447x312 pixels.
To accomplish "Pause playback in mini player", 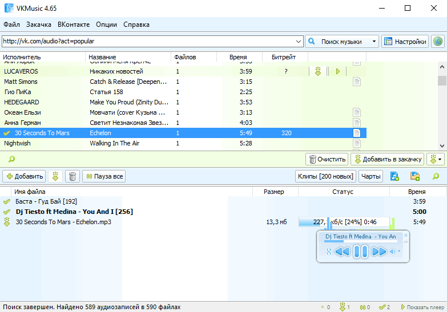I will (x=361, y=252).
